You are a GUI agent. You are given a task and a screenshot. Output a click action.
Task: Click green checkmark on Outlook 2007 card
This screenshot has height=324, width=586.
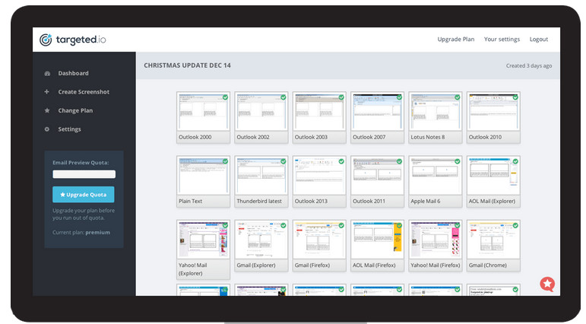tap(399, 97)
